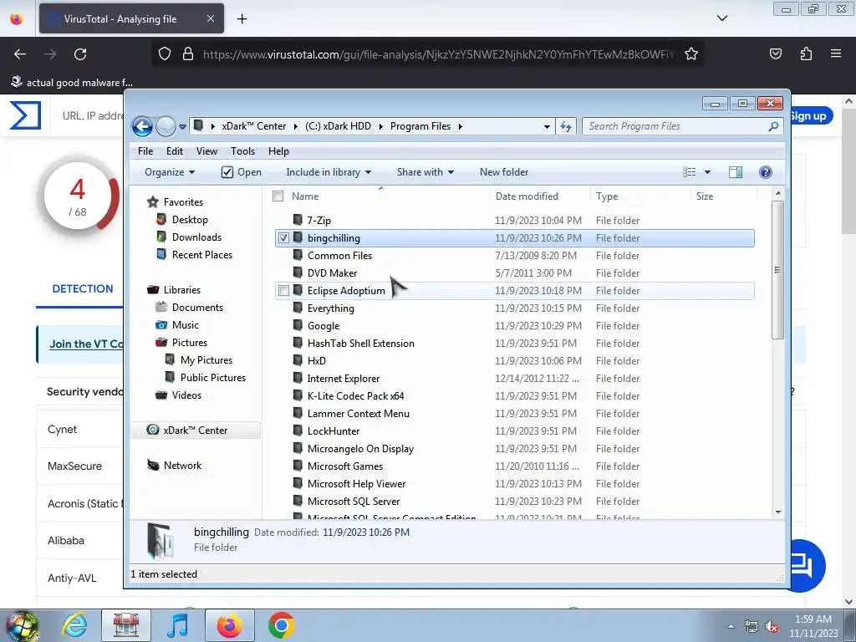
Task: Open the Tools menu
Action: click(x=242, y=151)
